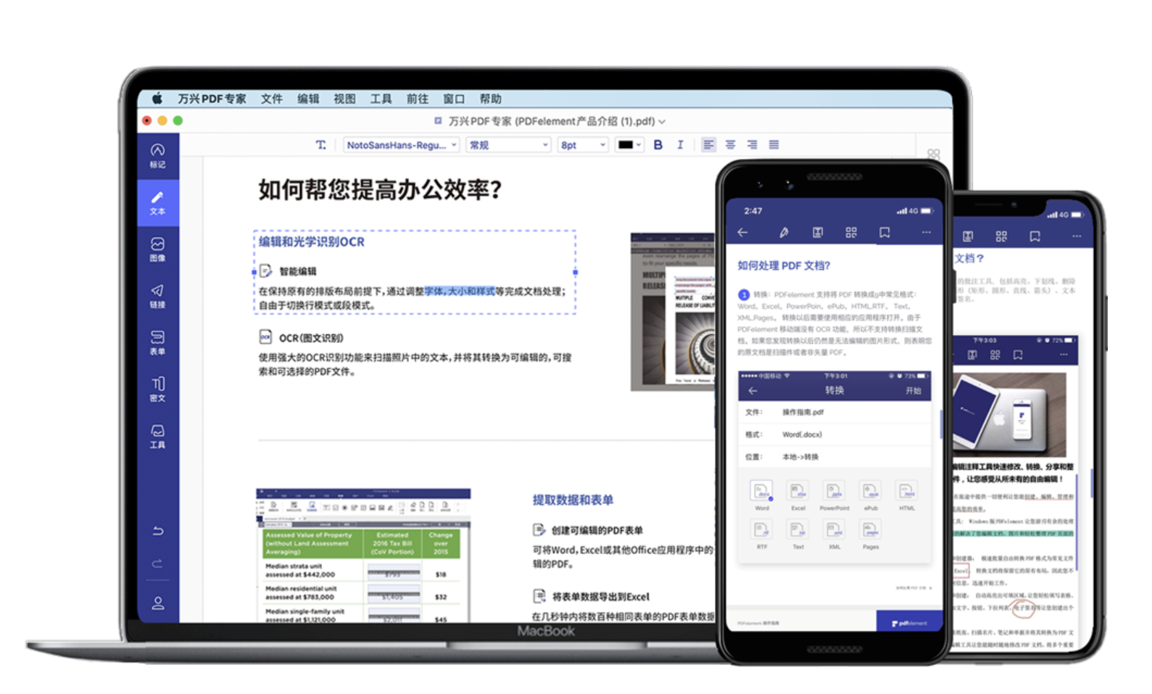The height and width of the screenshot is (694, 1152).
Task: Tap the bookmark icon on back phone
Action: [x=1035, y=236]
